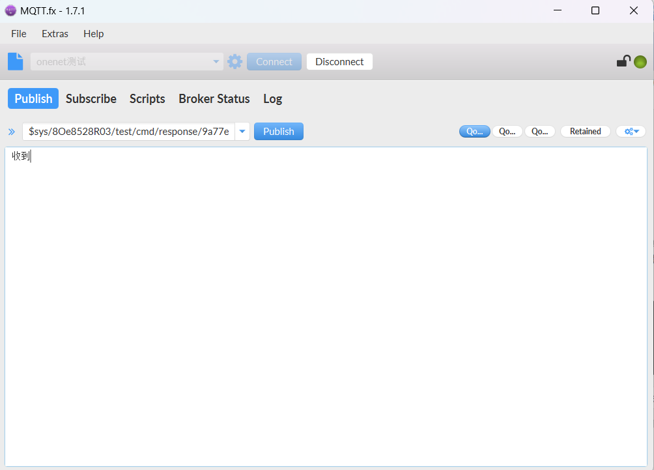Minimize the MQTT.fx window

pyautogui.click(x=558, y=11)
